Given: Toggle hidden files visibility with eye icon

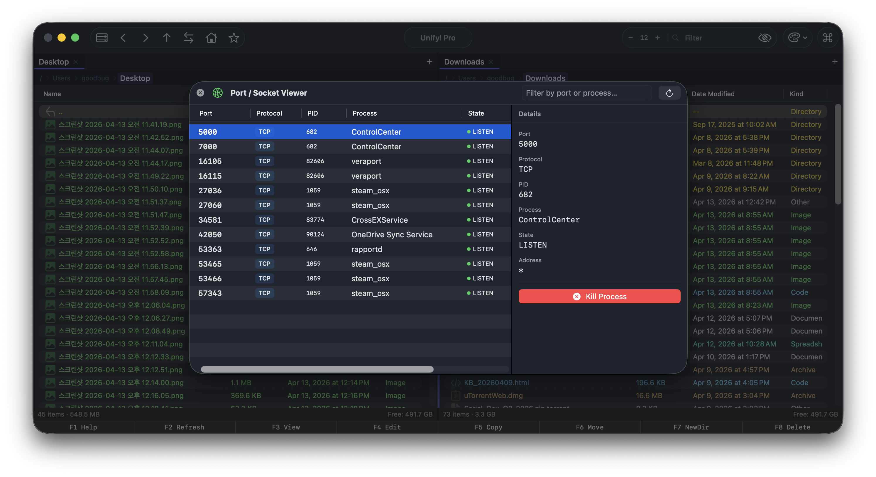Looking at the screenshot, I should (x=765, y=38).
